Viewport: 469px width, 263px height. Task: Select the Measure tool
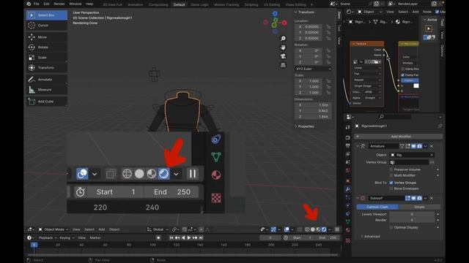(x=46, y=89)
